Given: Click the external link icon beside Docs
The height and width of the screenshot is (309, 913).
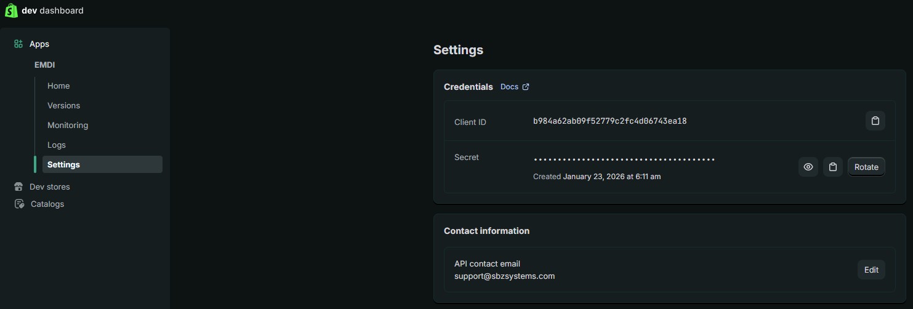Looking at the screenshot, I should [526, 87].
